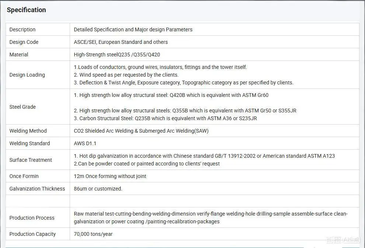Select the Design Code label
365x248 pixels.
24,42
